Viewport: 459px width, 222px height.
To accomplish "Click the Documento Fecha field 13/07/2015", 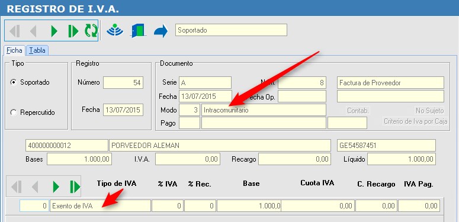I will click(205, 96).
